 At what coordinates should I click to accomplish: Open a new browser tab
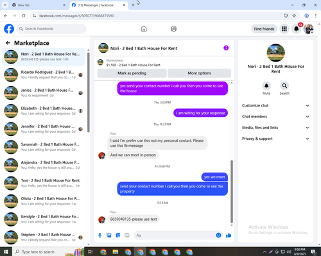click(133, 5)
